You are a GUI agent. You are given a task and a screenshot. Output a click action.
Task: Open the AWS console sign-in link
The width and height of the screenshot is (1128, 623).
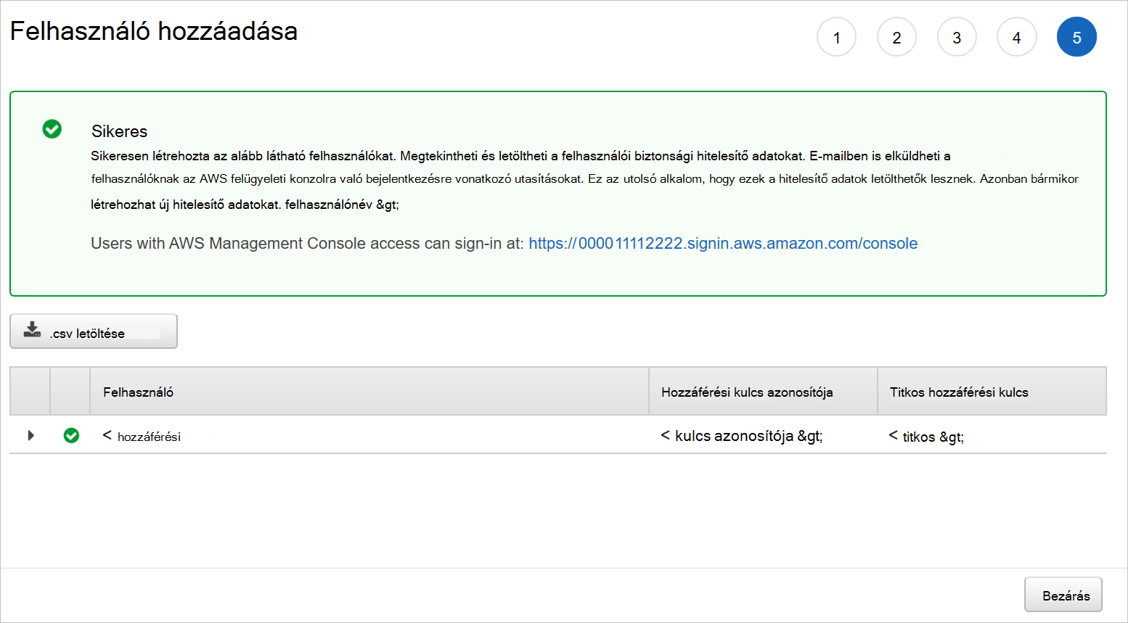point(723,244)
